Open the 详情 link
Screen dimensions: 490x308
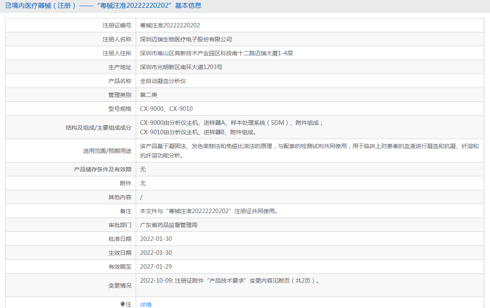pos(146,305)
